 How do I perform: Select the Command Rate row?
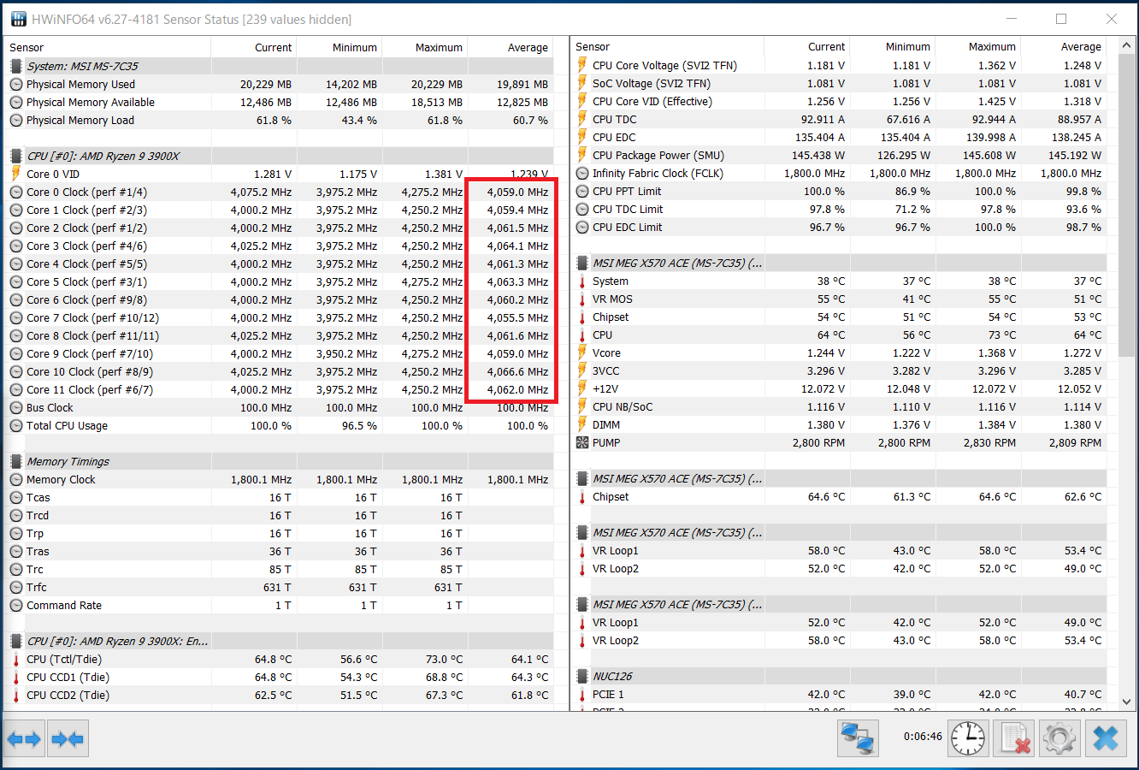pos(279,605)
